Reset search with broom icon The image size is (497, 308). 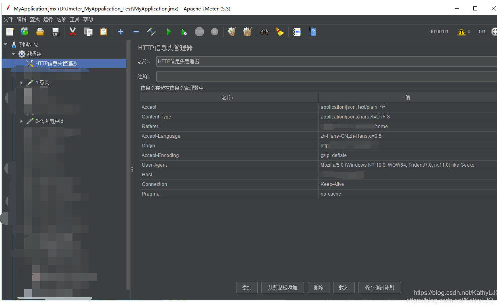pos(280,32)
